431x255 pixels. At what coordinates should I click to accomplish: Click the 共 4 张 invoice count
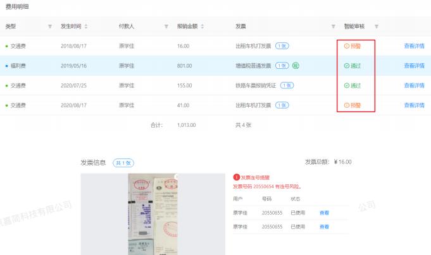243,125
